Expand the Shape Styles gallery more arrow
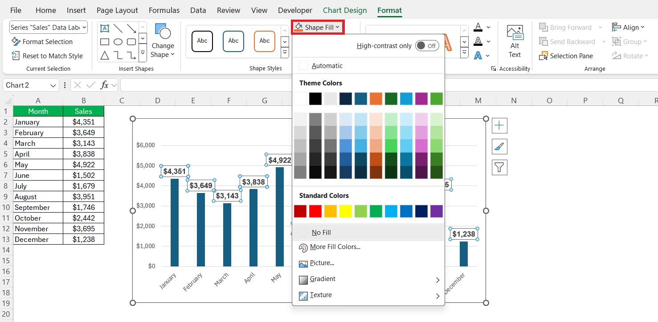Image resolution: width=658 pixels, height=322 pixels. point(285,53)
